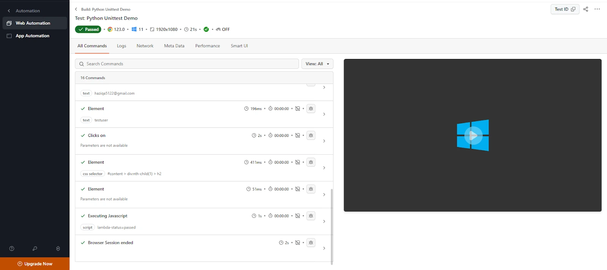Click the hexagon settings icon at the sidebar bottom
The height and width of the screenshot is (270, 607).
pos(58,248)
